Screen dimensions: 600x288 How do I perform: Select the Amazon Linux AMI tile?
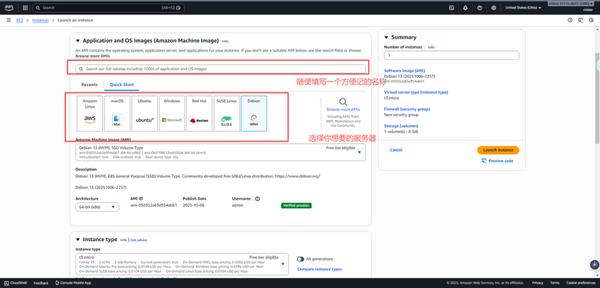pyautogui.click(x=90, y=114)
